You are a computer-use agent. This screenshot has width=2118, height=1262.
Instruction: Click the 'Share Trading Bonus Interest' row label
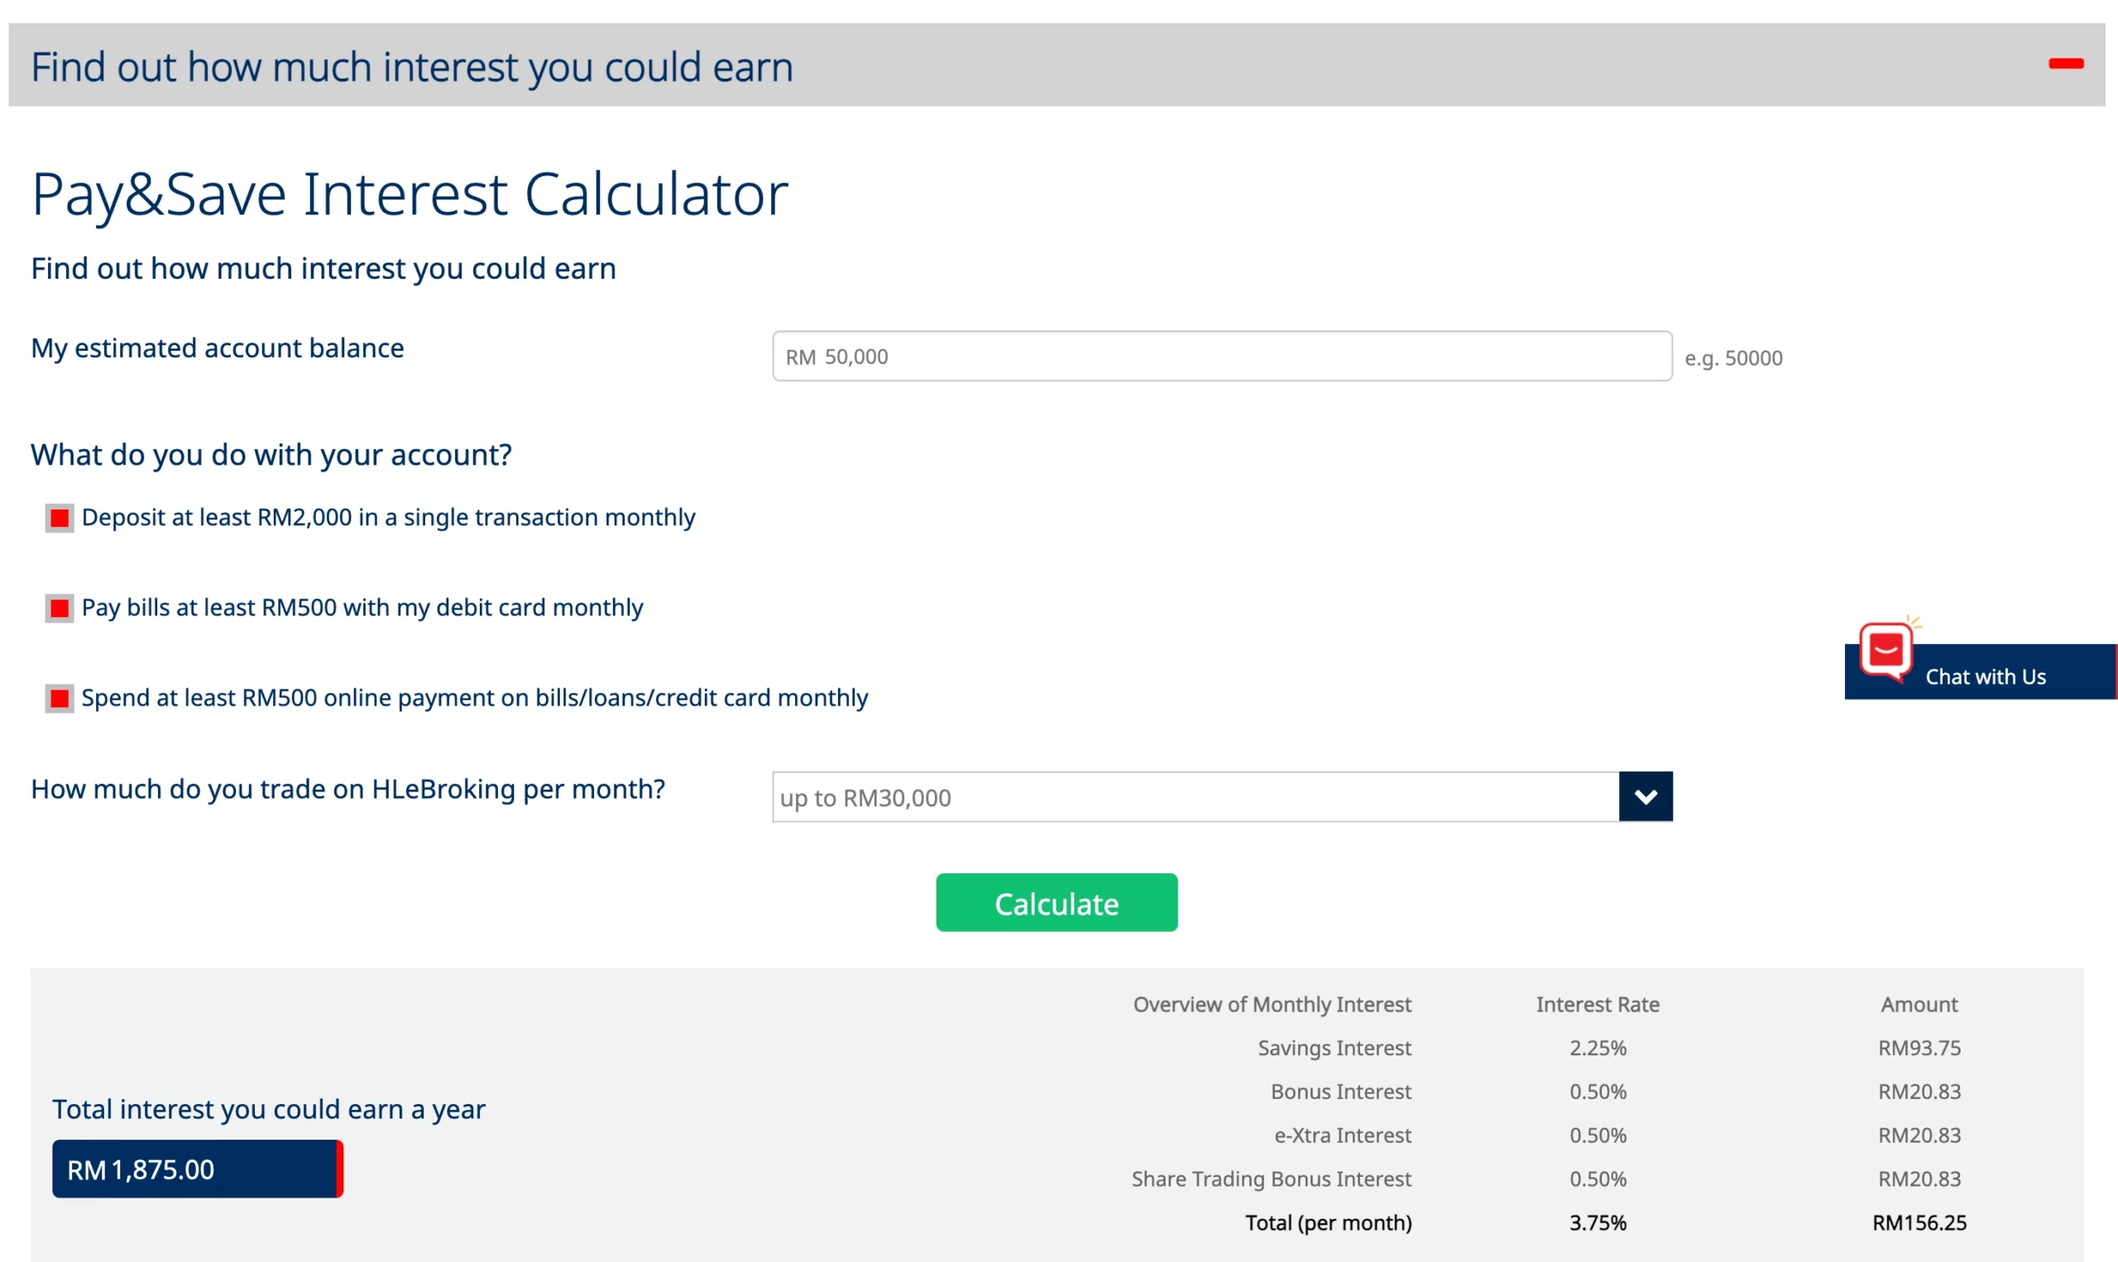[1271, 1178]
